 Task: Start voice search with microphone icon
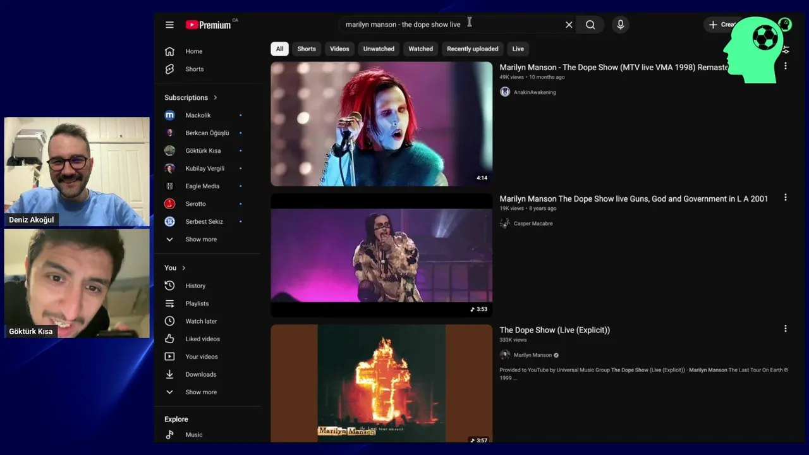[621, 25]
